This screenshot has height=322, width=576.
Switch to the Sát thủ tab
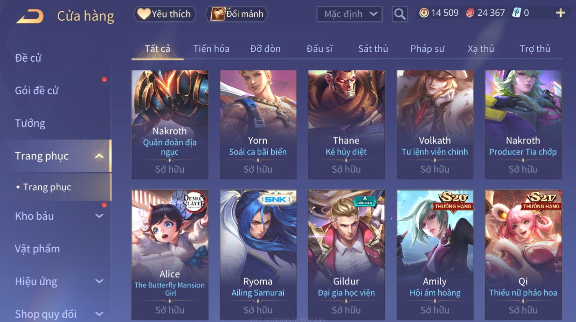pyautogui.click(x=373, y=49)
